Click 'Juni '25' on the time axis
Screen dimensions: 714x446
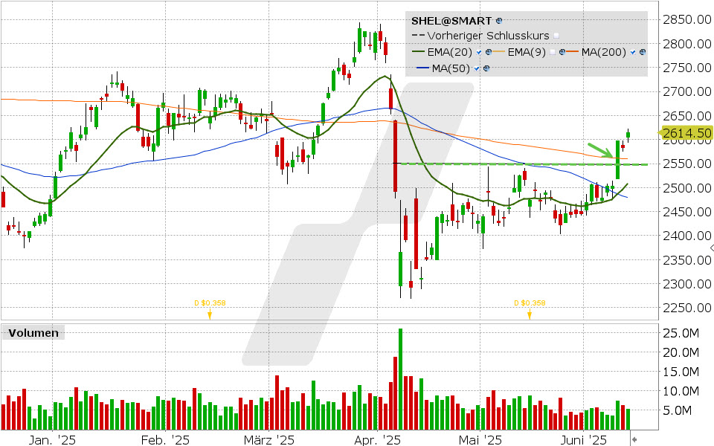tap(584, 440)
